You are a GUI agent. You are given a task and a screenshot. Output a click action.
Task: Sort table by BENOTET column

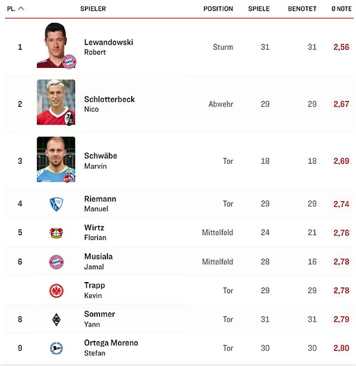tap(302, 9)
